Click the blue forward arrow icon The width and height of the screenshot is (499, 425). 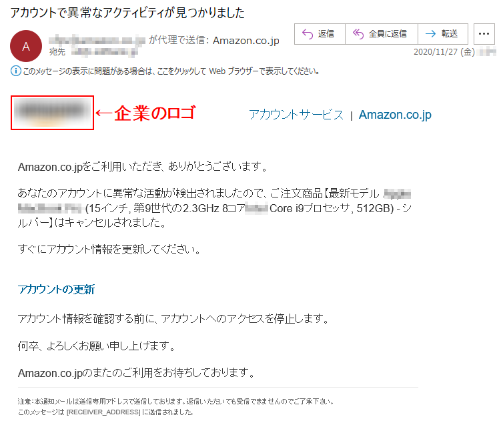(x=430, y=34)
